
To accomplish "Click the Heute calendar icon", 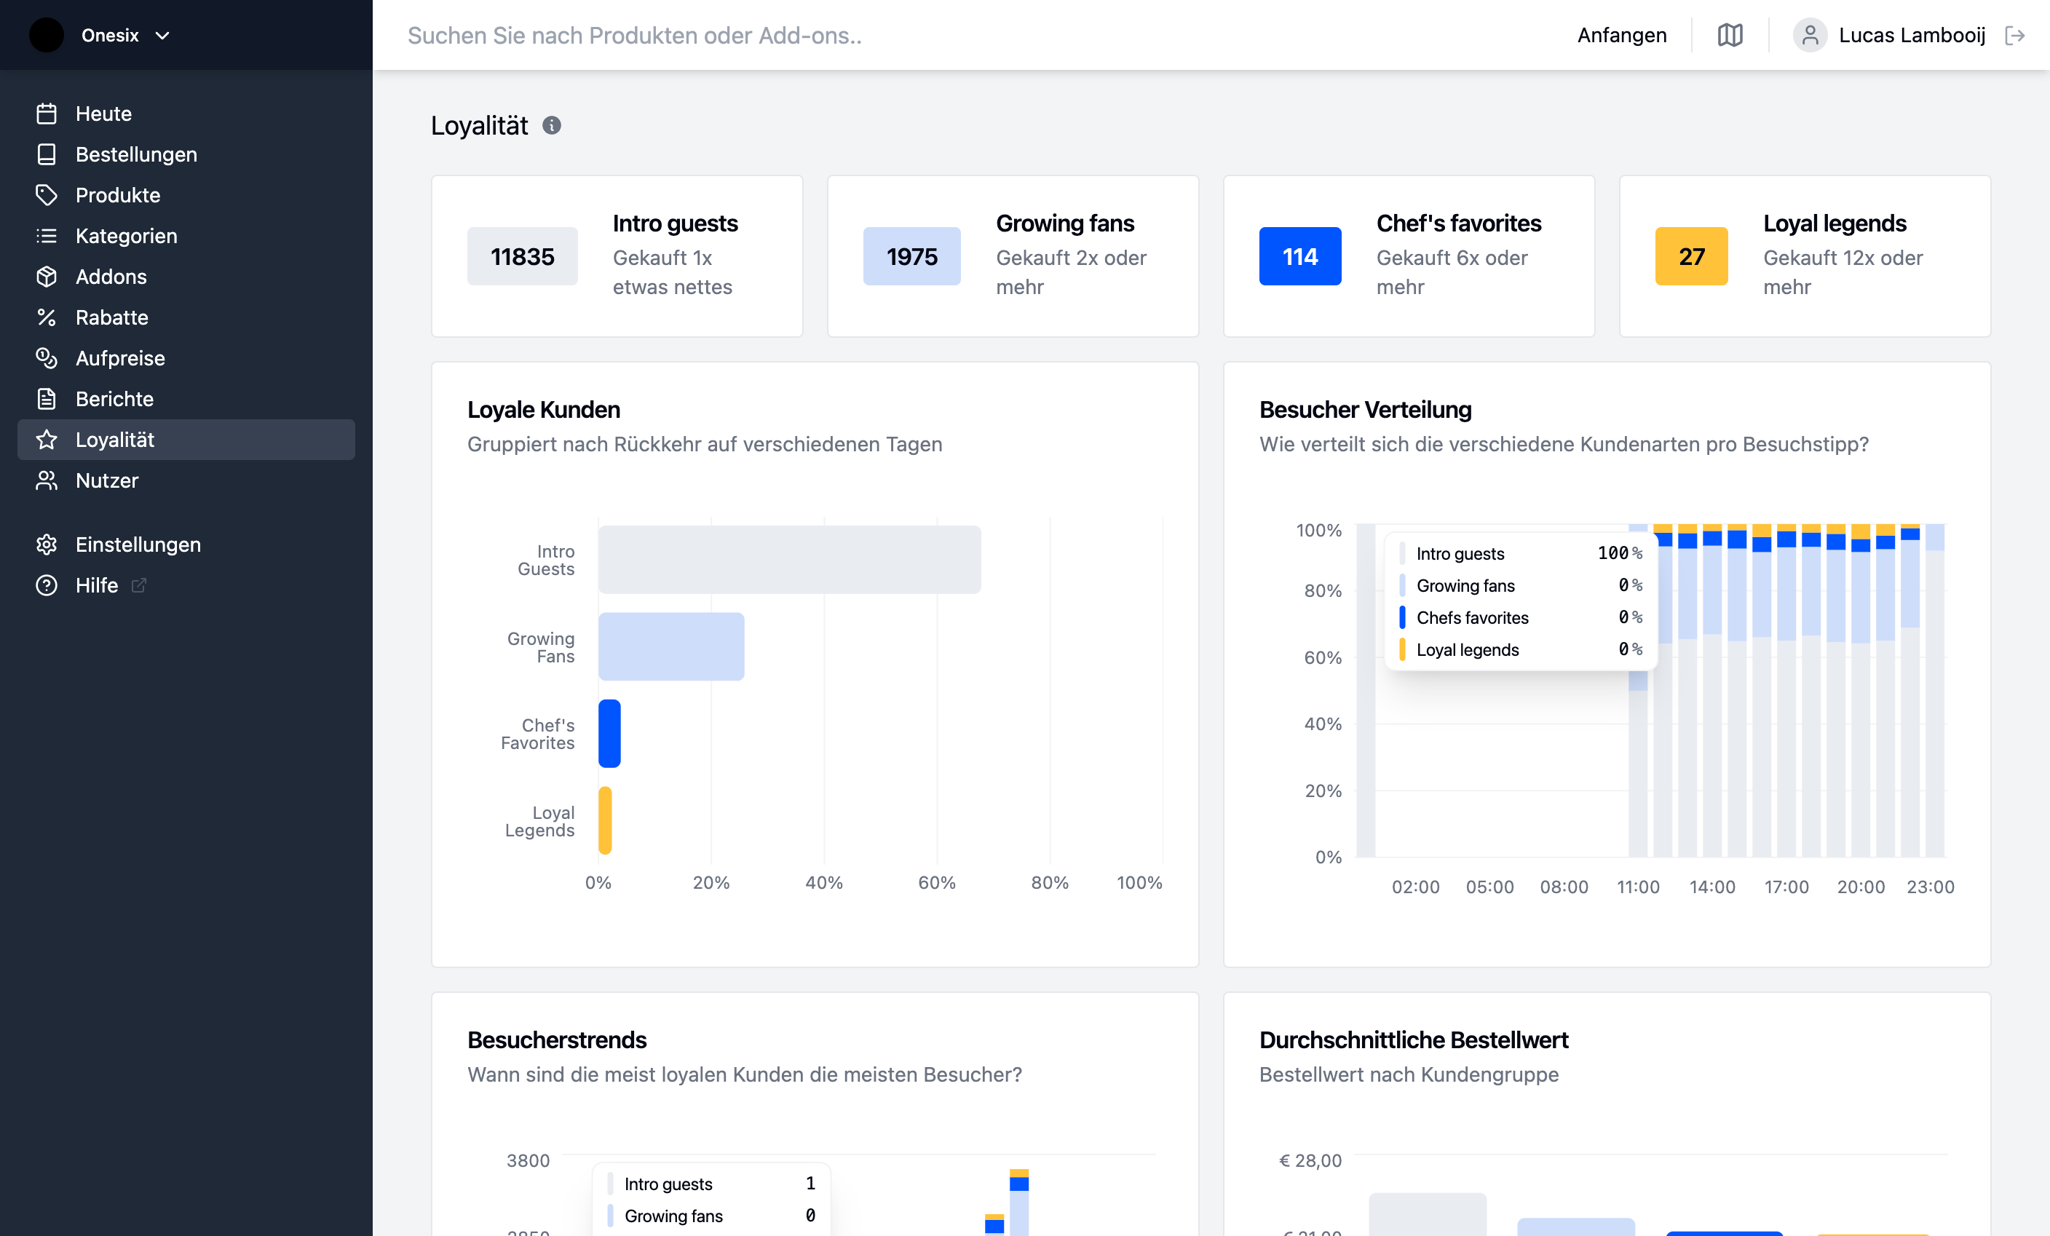I will (47, 114).
